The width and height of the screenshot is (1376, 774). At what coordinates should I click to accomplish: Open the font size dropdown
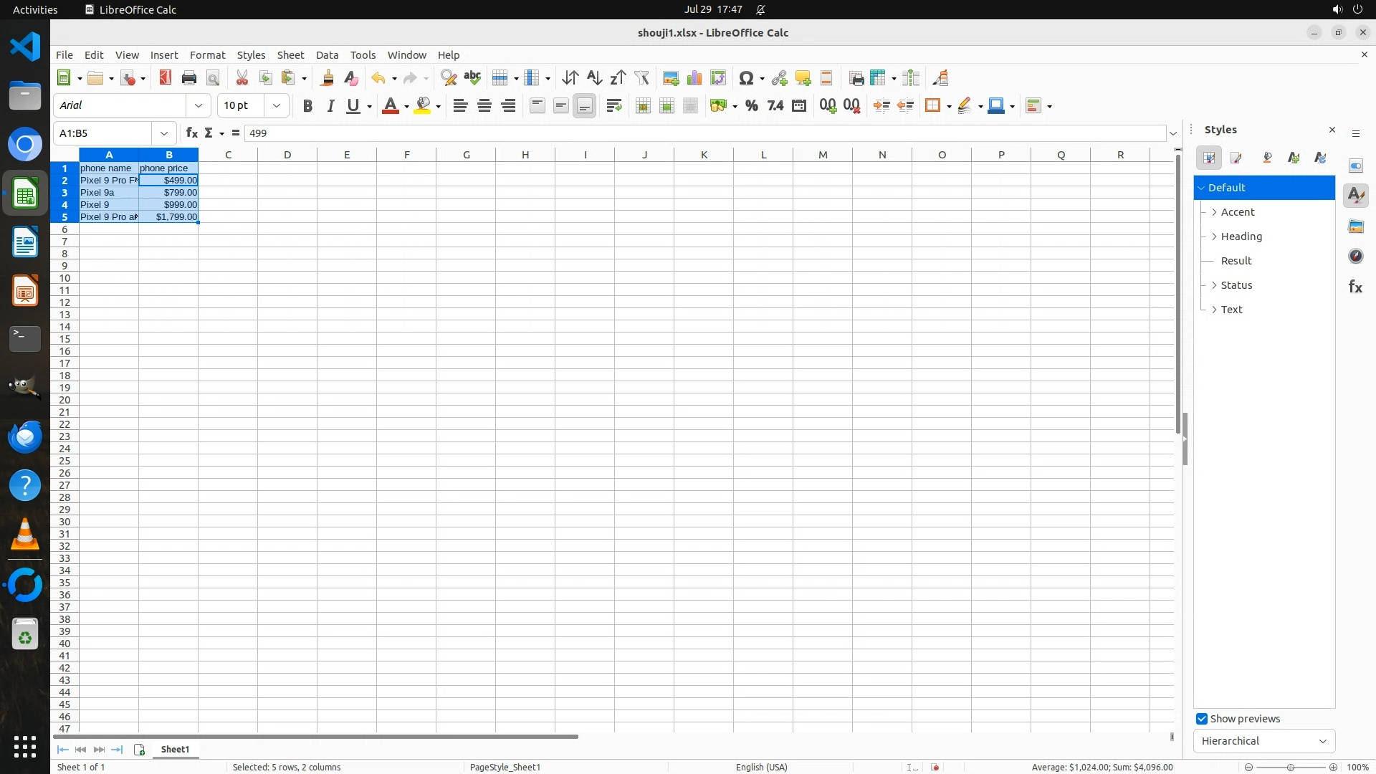(x=277, y=106)
